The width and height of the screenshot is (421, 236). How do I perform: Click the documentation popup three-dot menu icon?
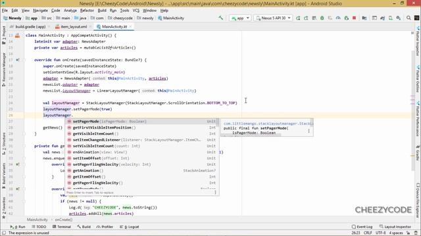[309, 131]
